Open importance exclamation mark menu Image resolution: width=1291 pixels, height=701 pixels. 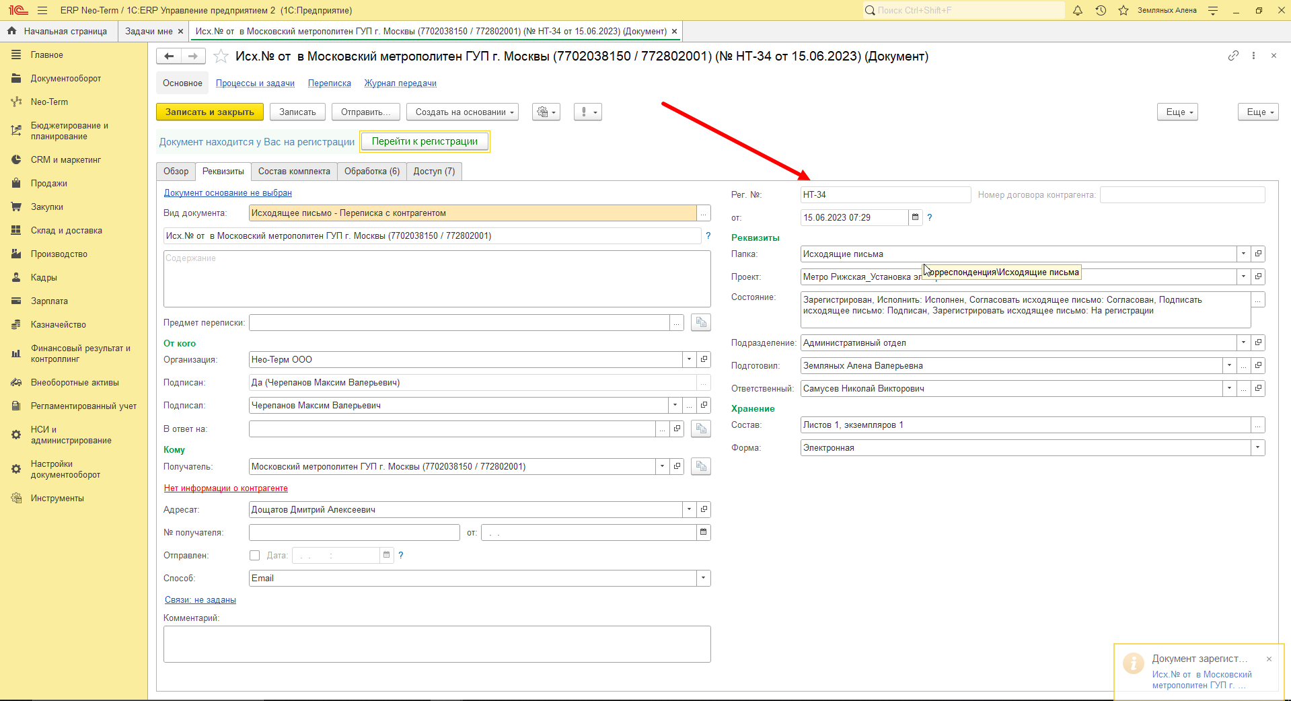coord(587,112)
